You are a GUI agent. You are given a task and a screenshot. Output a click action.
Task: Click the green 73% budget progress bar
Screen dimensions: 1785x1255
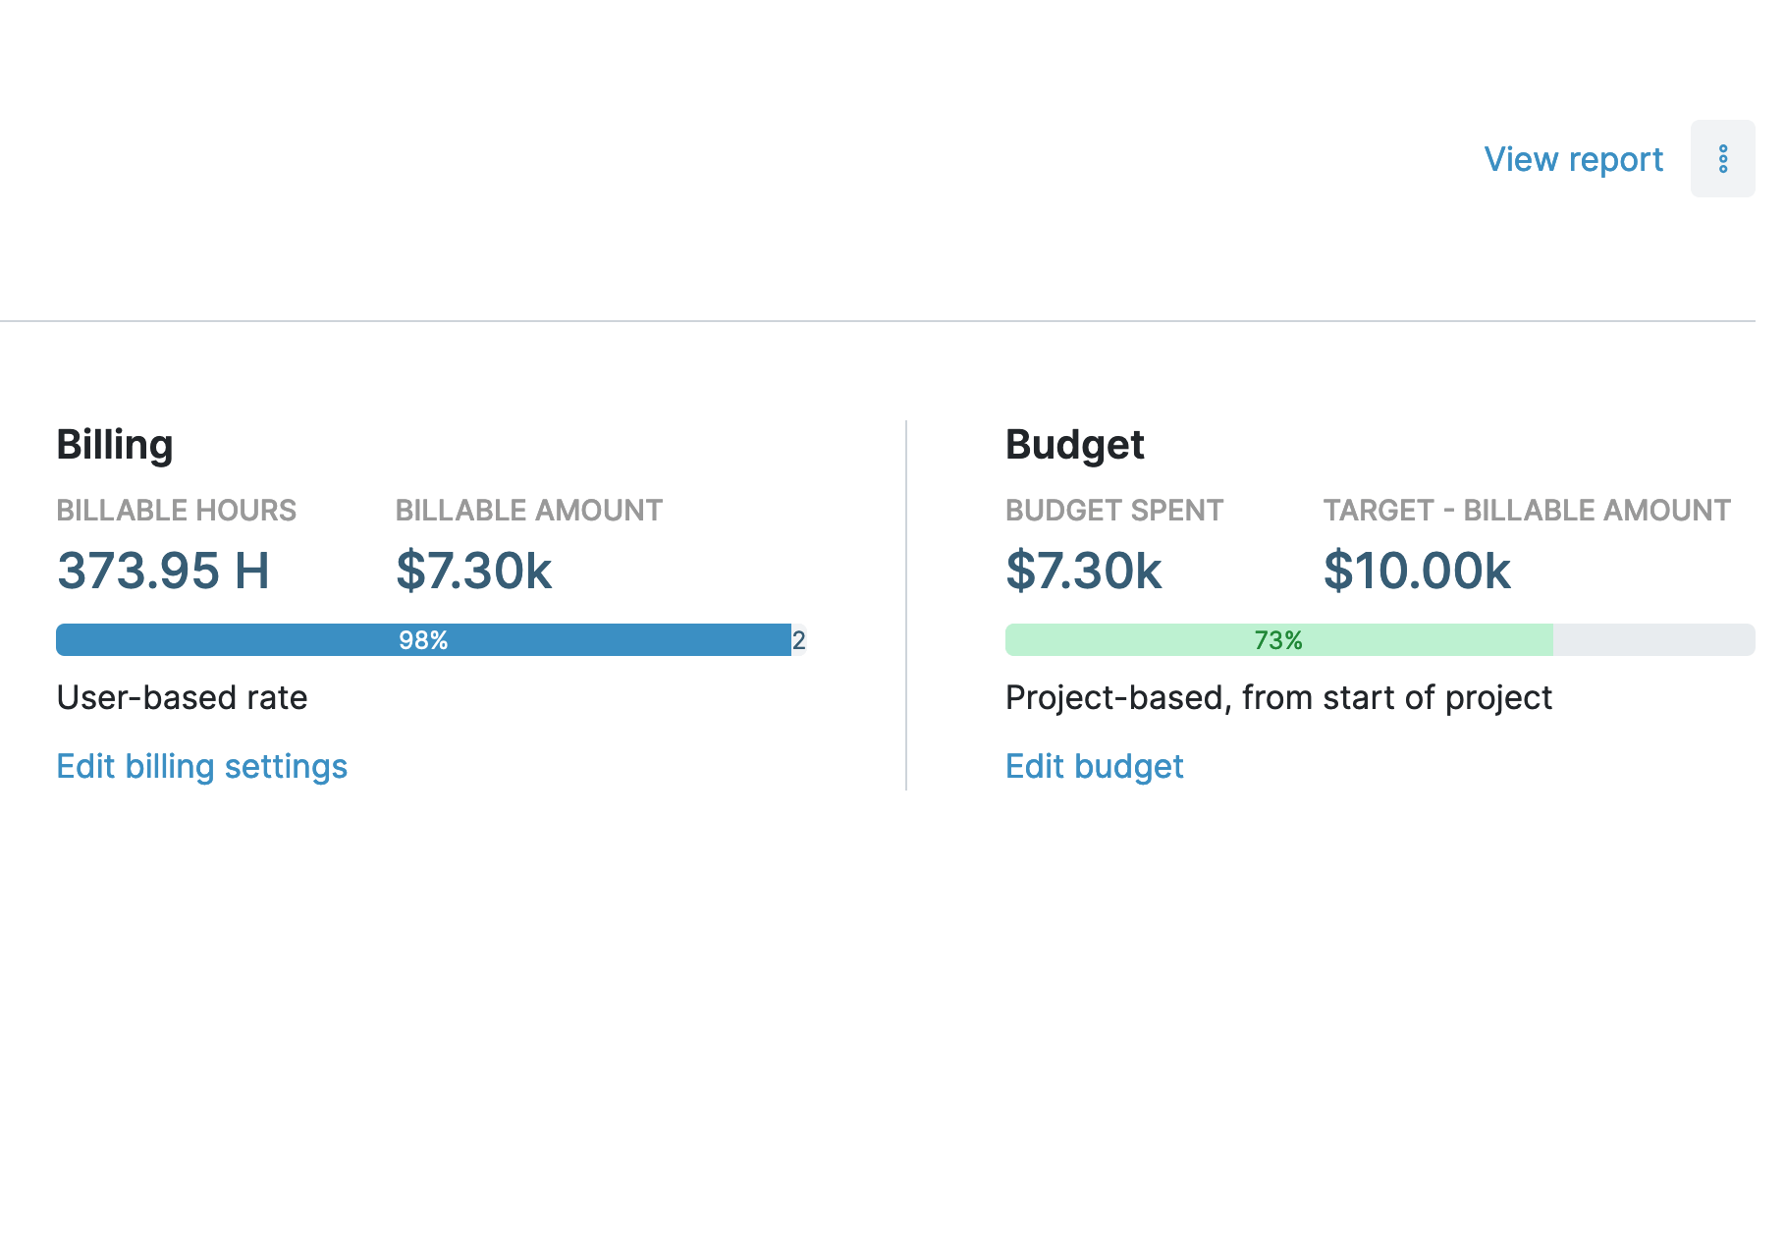(x=1276, y=639)
